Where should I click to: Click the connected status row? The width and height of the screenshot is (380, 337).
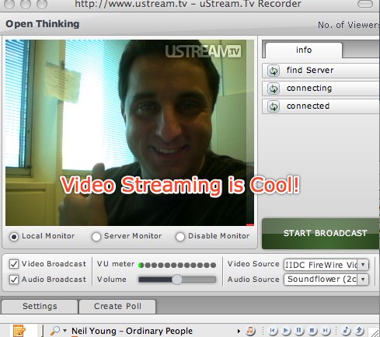click(321, 106)
